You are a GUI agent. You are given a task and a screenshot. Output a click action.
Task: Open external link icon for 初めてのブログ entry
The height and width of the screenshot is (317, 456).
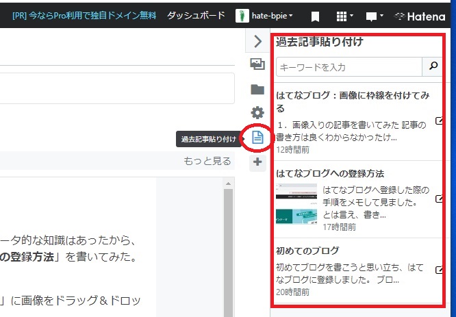point(439,270)
